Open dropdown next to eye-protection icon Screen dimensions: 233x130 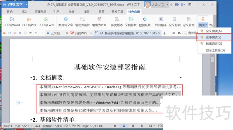click(x=154, y=126)
